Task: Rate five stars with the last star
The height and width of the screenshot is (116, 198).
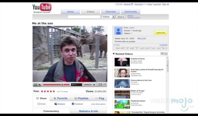Action: [x=54, y=91]
